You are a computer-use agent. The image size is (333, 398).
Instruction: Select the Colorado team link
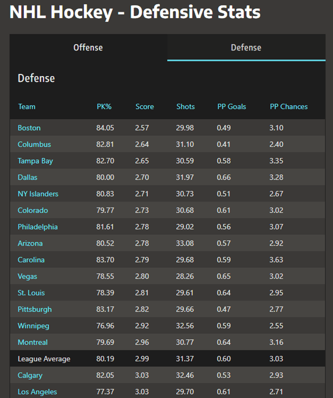pos(33,210)
